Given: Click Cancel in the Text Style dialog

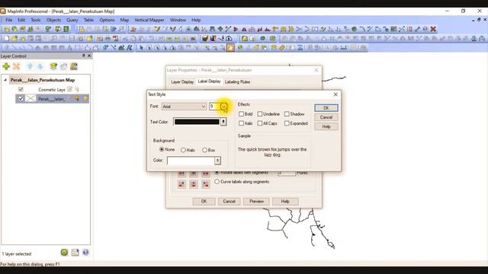Looking at the screenshot, I should 326,117.
